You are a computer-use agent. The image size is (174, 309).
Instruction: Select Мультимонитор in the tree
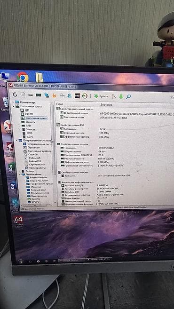pyautogui.click(x=38, y=193)
